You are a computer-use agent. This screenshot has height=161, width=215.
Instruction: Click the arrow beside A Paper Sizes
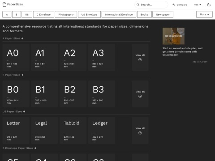pyautogui.click(x=22, y=38)
